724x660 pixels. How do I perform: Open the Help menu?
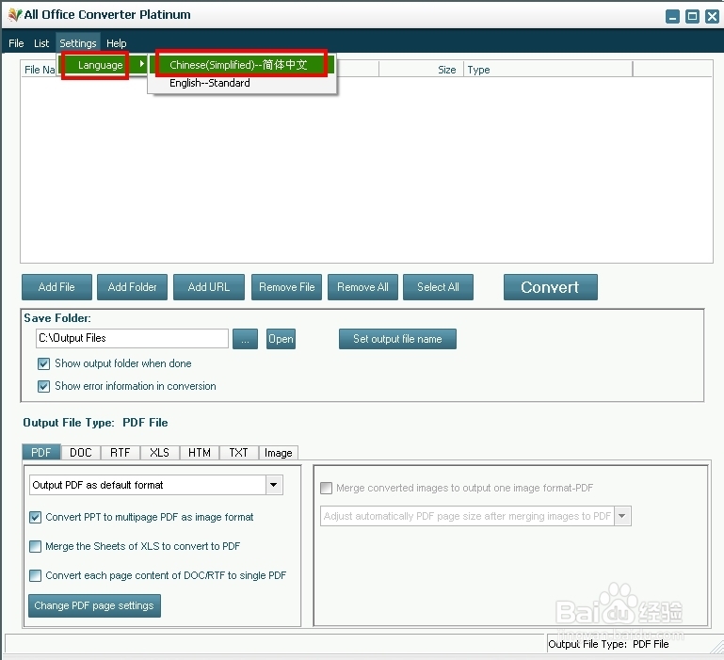click(117, 43)
